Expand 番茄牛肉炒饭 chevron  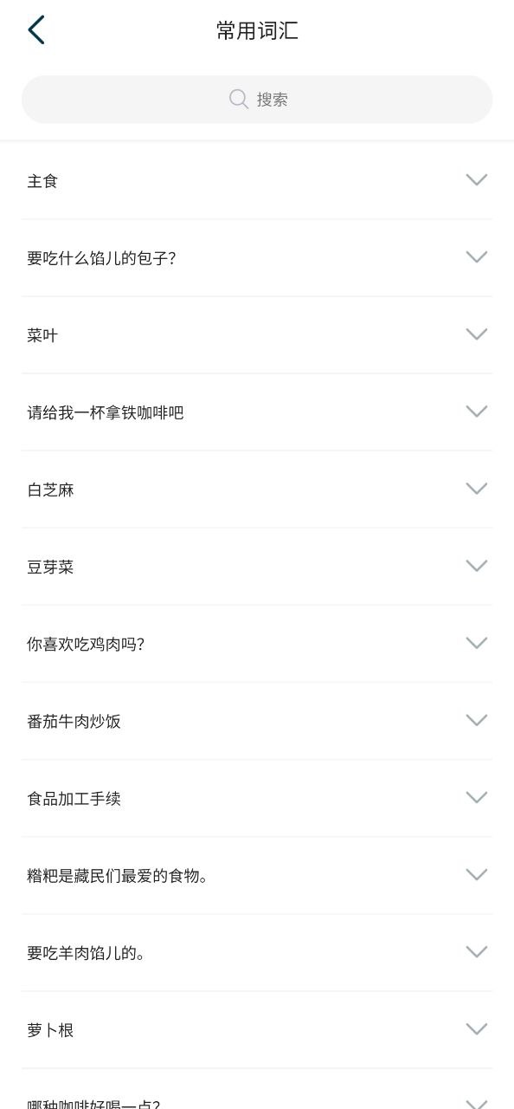(477, 720)
